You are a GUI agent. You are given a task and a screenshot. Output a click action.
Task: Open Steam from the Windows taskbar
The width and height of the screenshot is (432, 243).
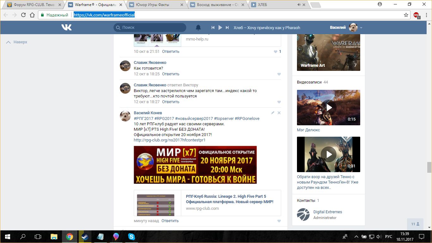pyautogui.click(x=85, y=236)
